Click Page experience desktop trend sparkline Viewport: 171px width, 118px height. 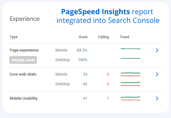(130, 58)
